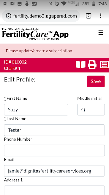
Task: Tap the subscription update alert banner
Action: click(x=55, y=51)
